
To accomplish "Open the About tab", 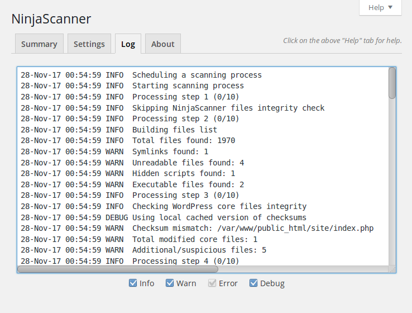I will [163, 44].
